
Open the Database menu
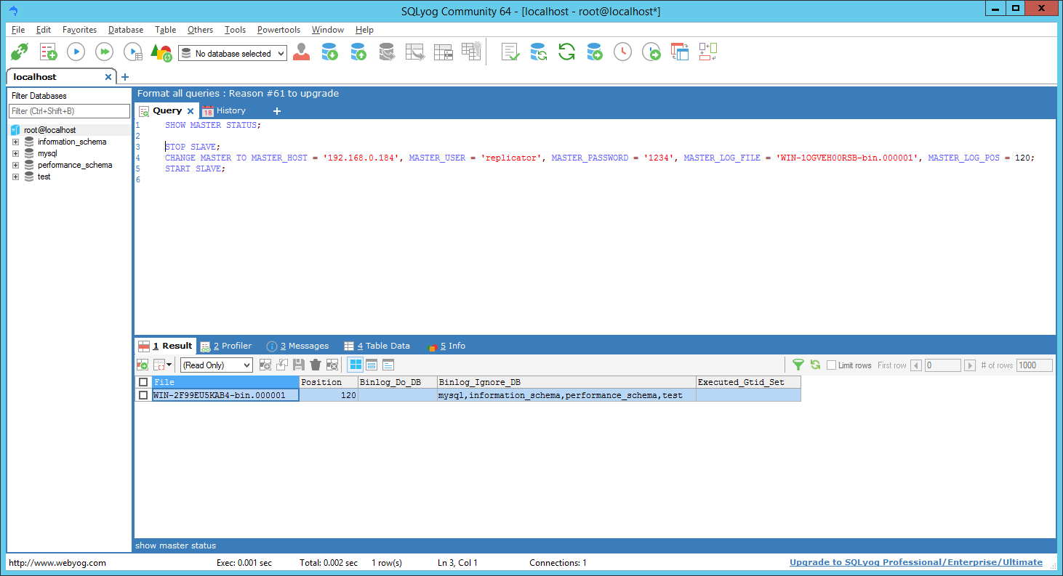tap(126, 30)
